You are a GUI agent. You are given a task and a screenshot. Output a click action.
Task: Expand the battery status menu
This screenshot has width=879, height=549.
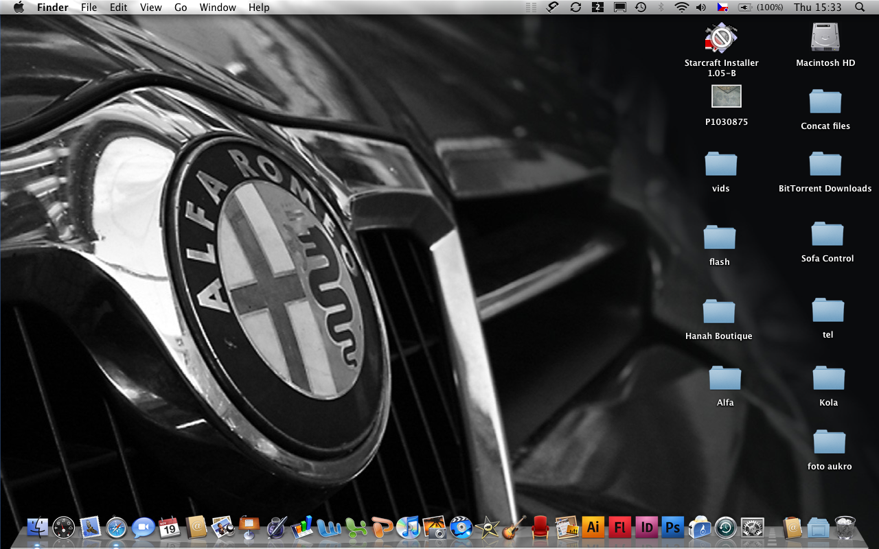point(744,8)
